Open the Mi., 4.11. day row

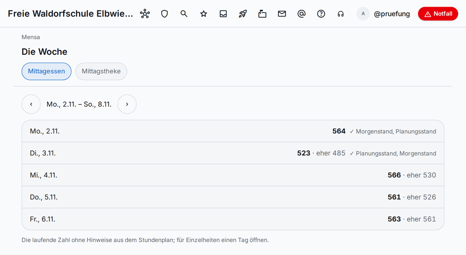click(x=233, y=175)
